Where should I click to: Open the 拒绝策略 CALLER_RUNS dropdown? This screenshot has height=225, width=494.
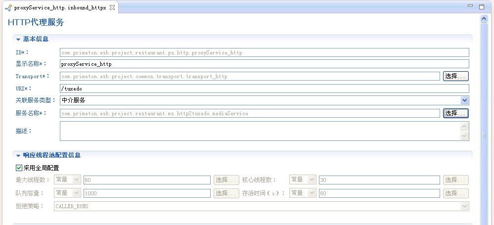coord(464,206)
